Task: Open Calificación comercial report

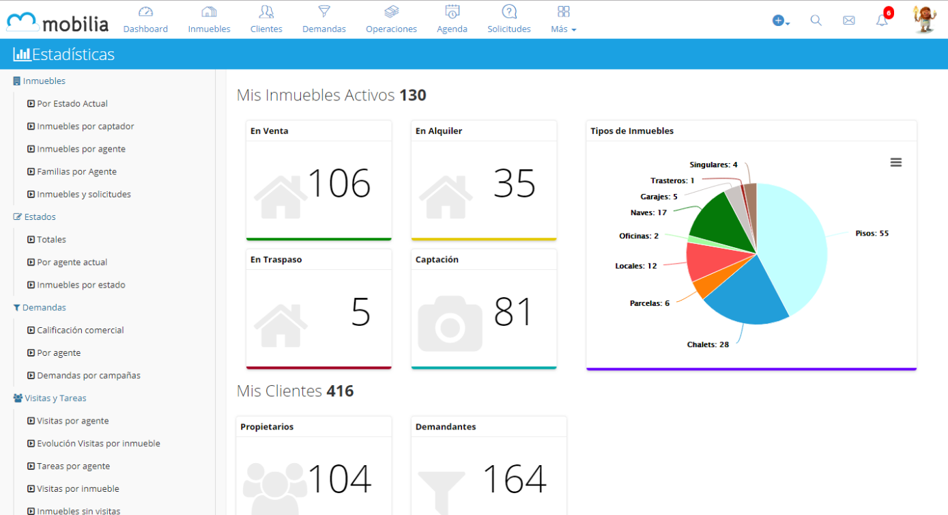Action: point(81,330)
